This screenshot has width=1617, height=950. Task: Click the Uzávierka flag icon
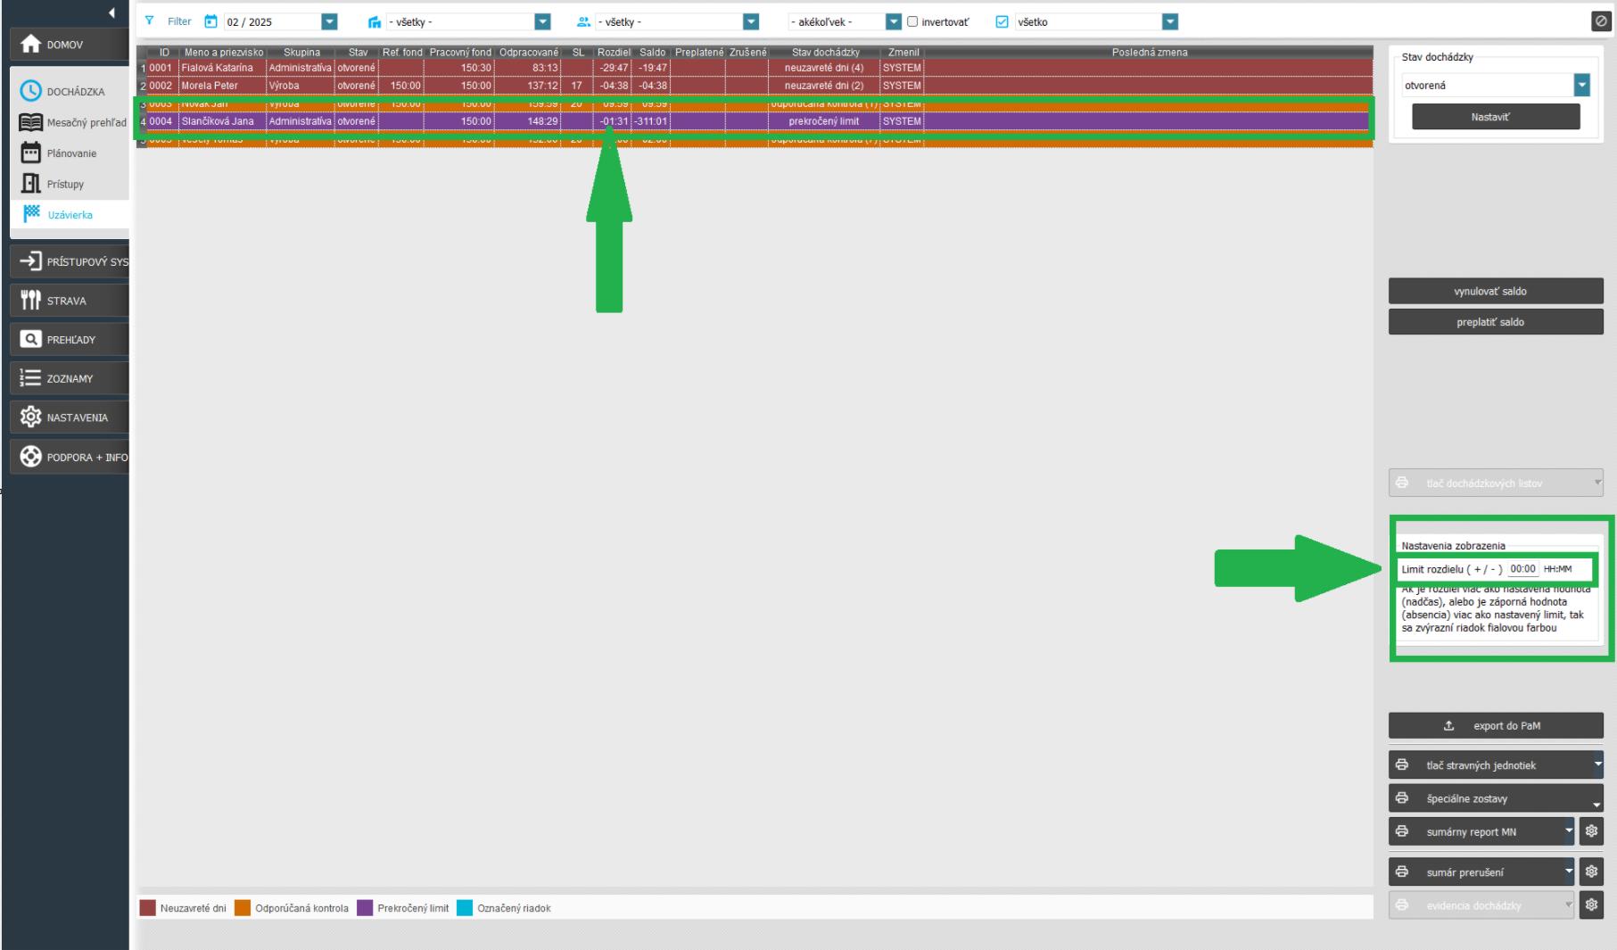click(31, 214)
